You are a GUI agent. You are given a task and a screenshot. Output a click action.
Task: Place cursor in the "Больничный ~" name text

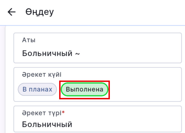pyautogui.click(x=48, y=53)
